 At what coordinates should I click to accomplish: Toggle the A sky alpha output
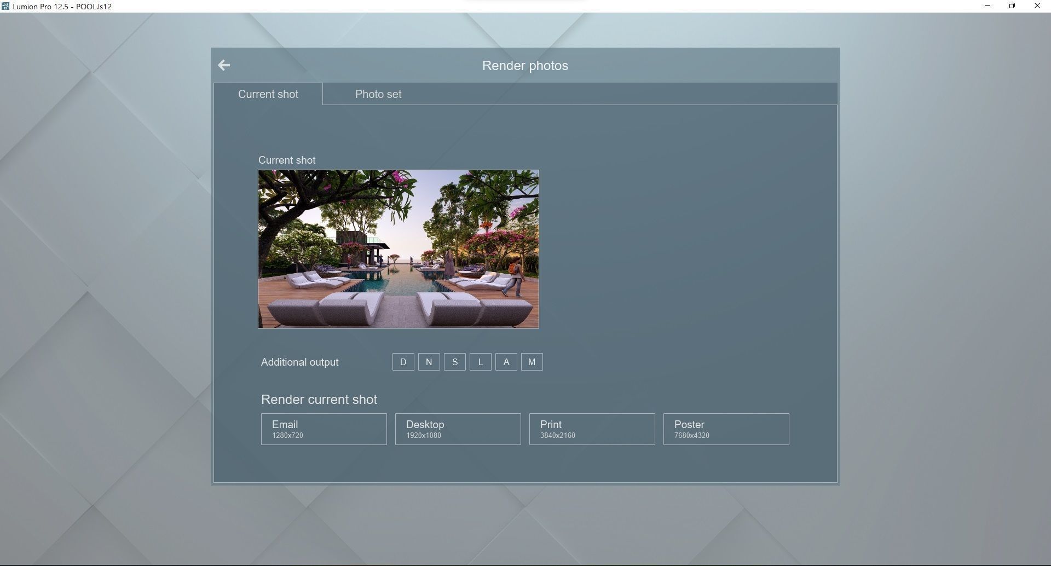(506, 362)
